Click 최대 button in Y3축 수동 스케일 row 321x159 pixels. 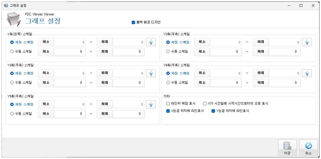[105, 83]
